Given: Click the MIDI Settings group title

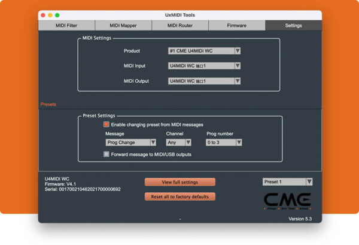Looking at the screenshot, I should (97, 38).
